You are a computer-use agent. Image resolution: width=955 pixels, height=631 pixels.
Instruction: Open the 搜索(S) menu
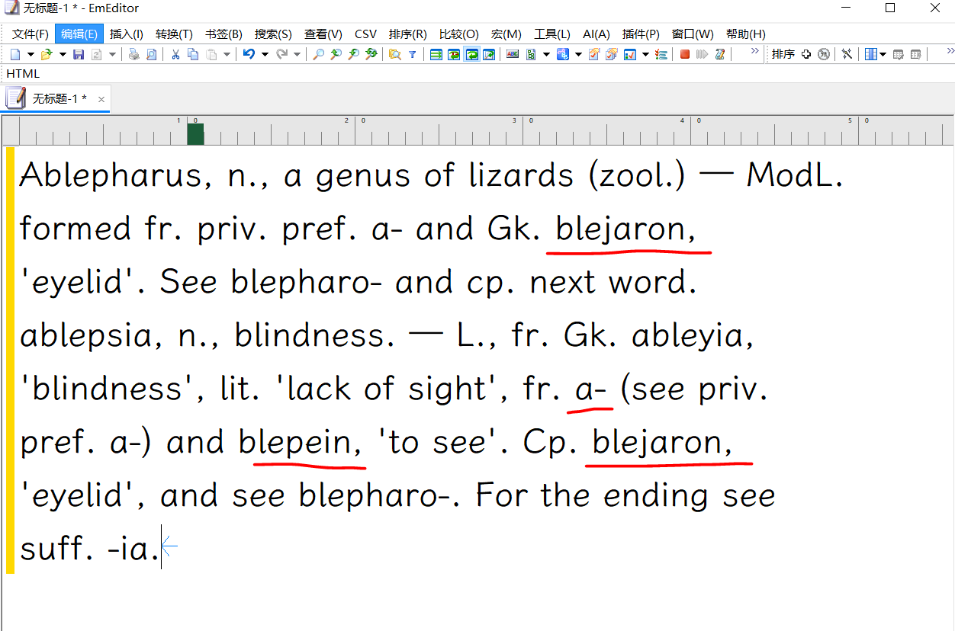[273, 34]
